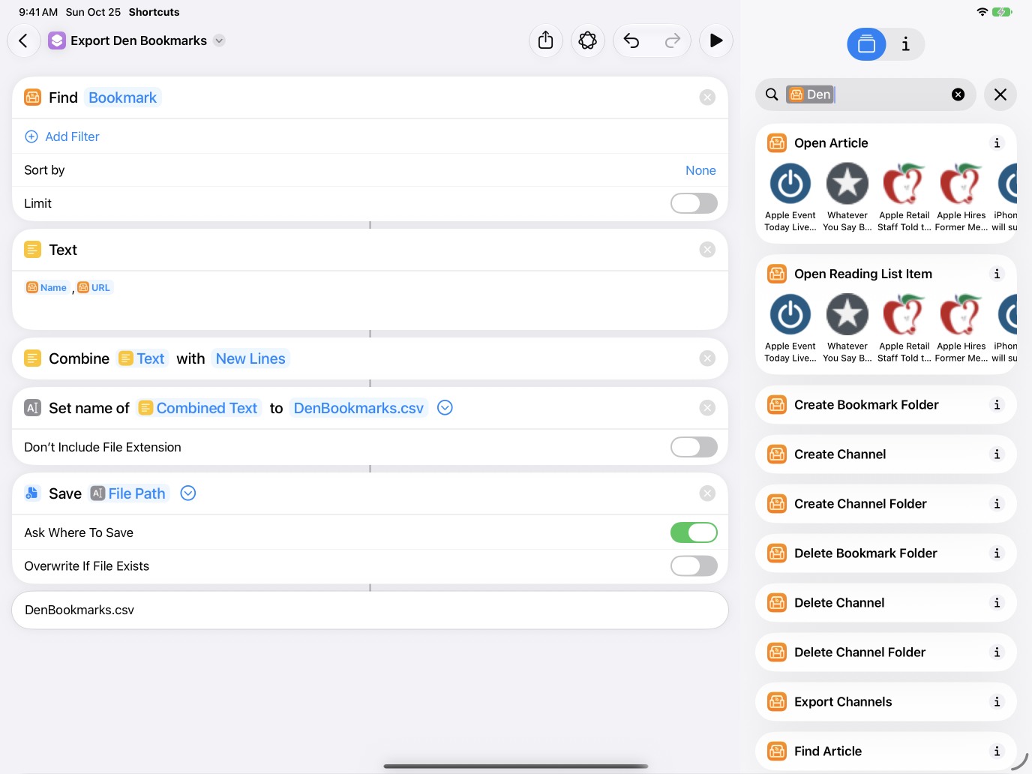Enable Overwrite If File Exists
This screenshot has width=1032, height=774.
click(x=694, y=566)
